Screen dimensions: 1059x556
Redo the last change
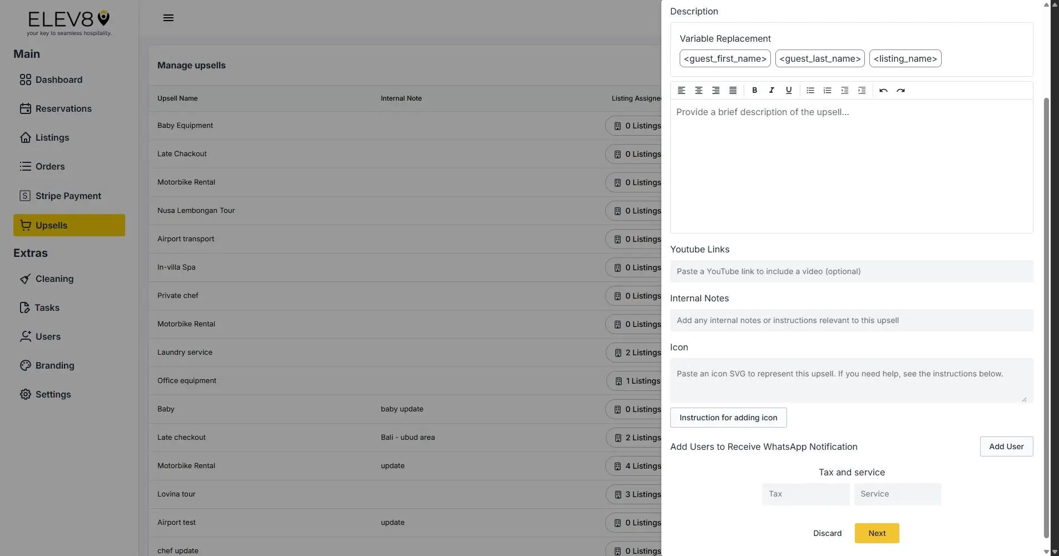pyautogui.click(x=900, y=90)
